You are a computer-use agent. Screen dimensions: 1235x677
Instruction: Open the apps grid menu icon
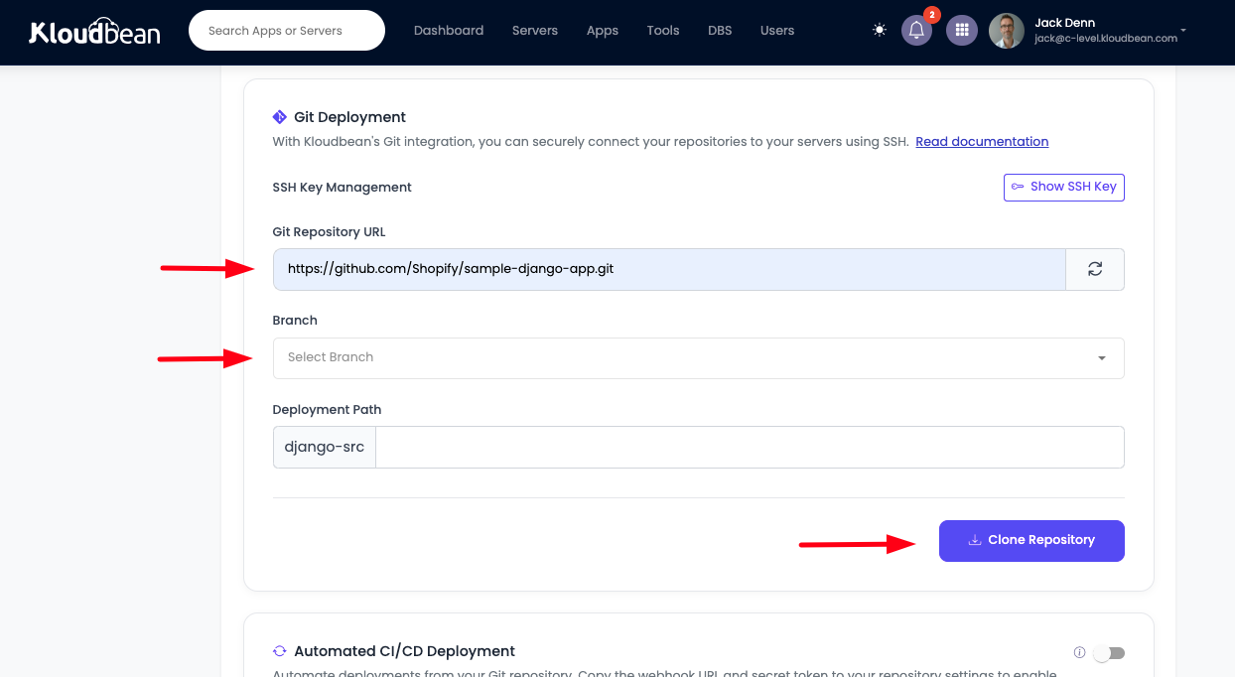pos(960,31)
